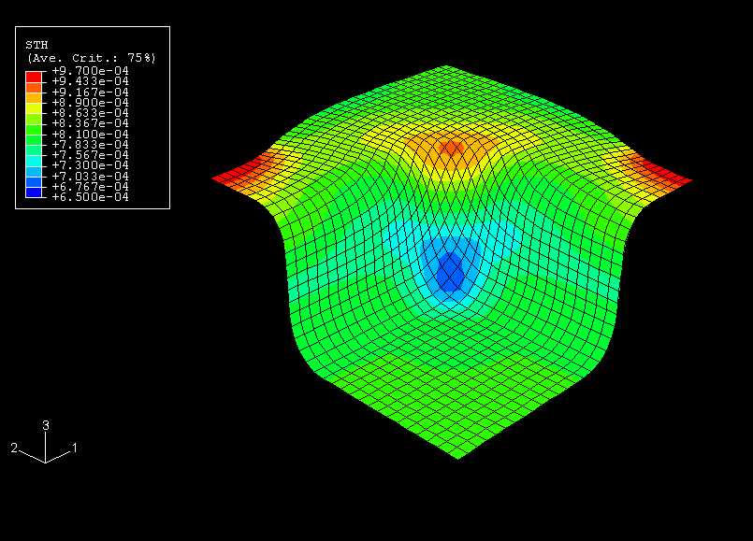Pick the red-orange hotspot at mesh top center

452,147
